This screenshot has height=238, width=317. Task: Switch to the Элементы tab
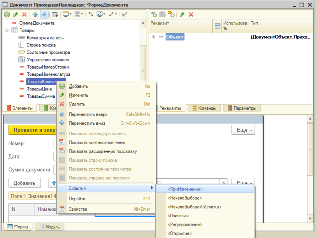click(19, 108)
